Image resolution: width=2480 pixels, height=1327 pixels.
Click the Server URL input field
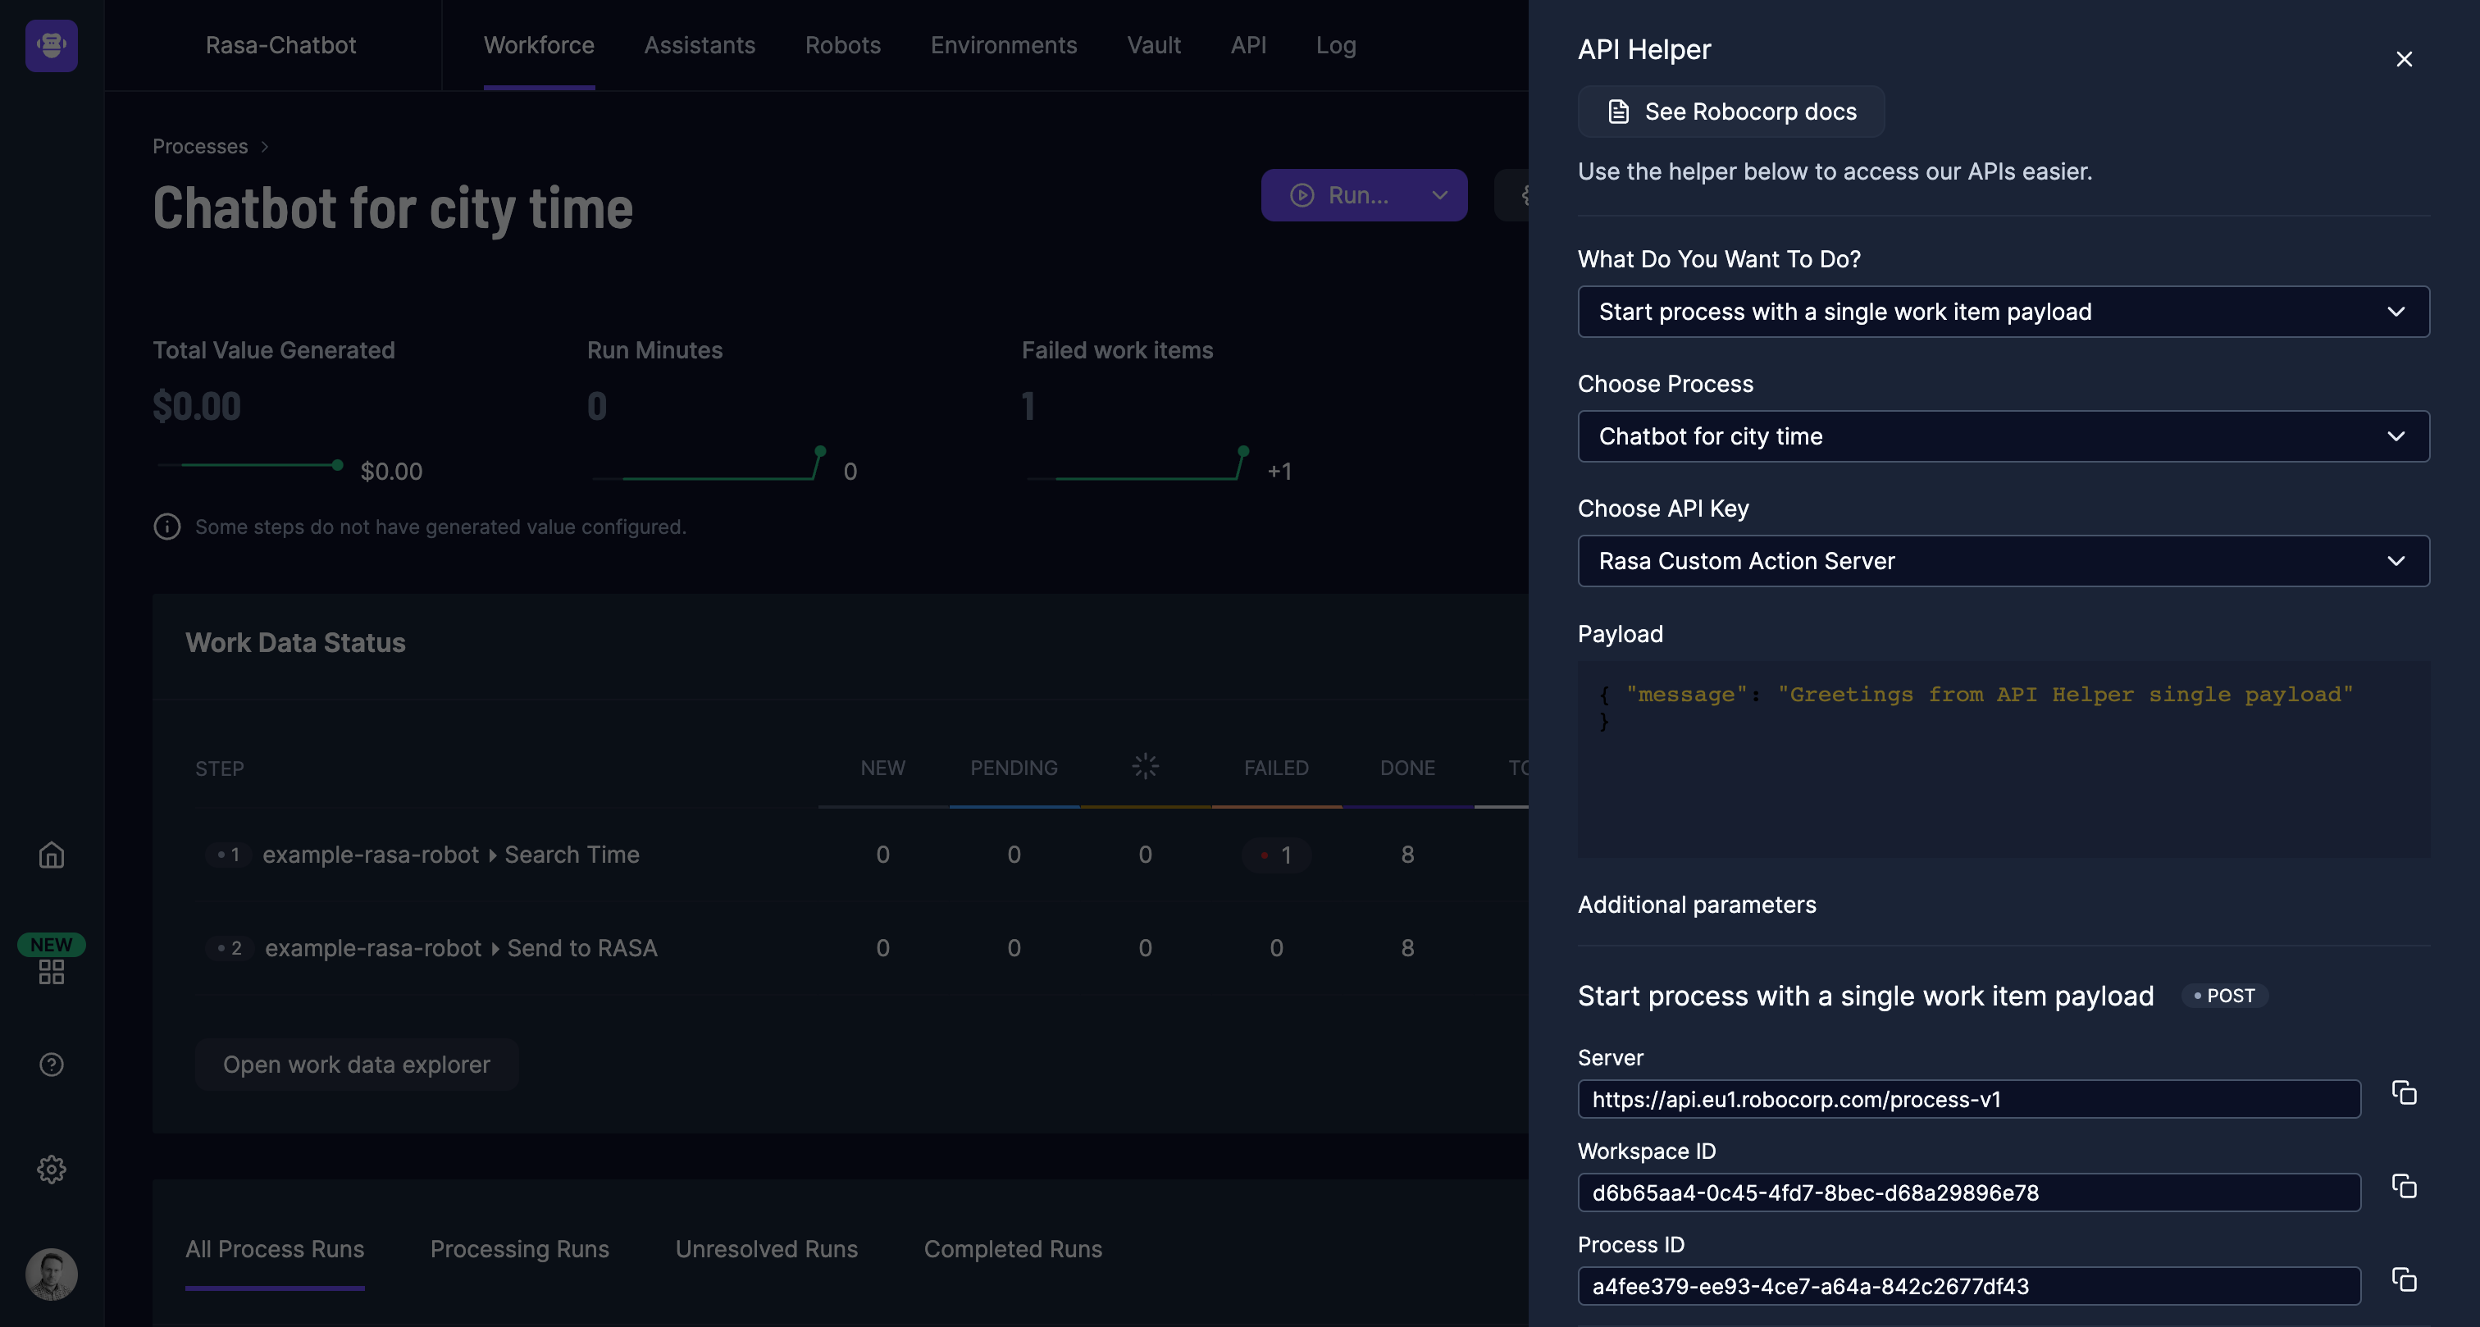(1969, 1099)
